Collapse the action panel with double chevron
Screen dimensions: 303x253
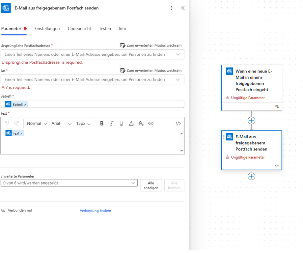pyautogui.click(x=183, y=8)
